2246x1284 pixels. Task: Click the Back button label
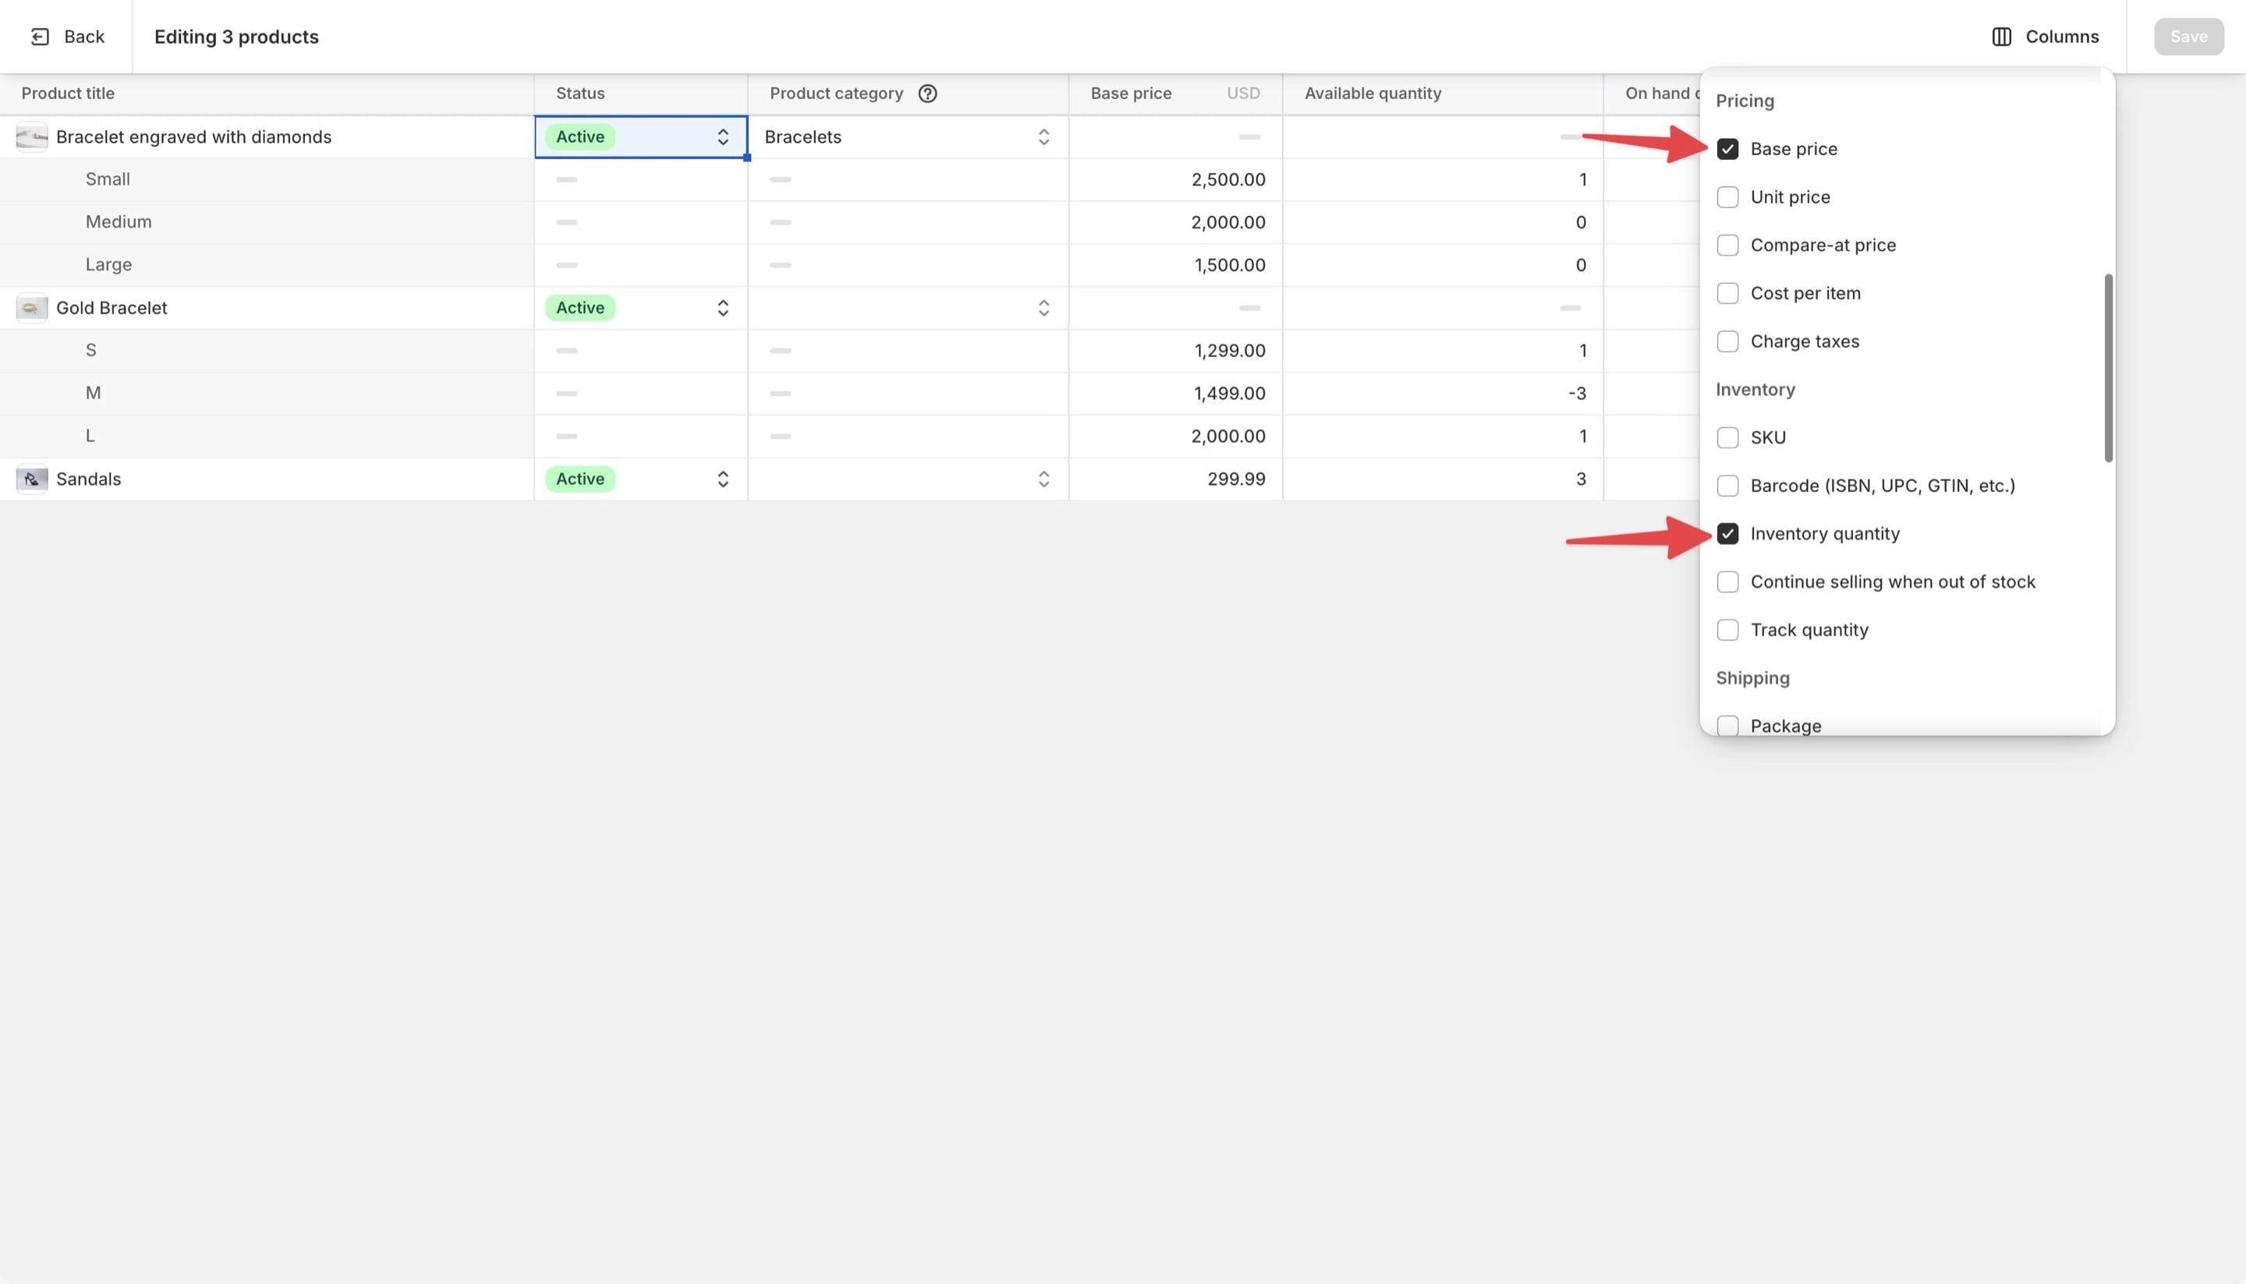click(83, 36)
